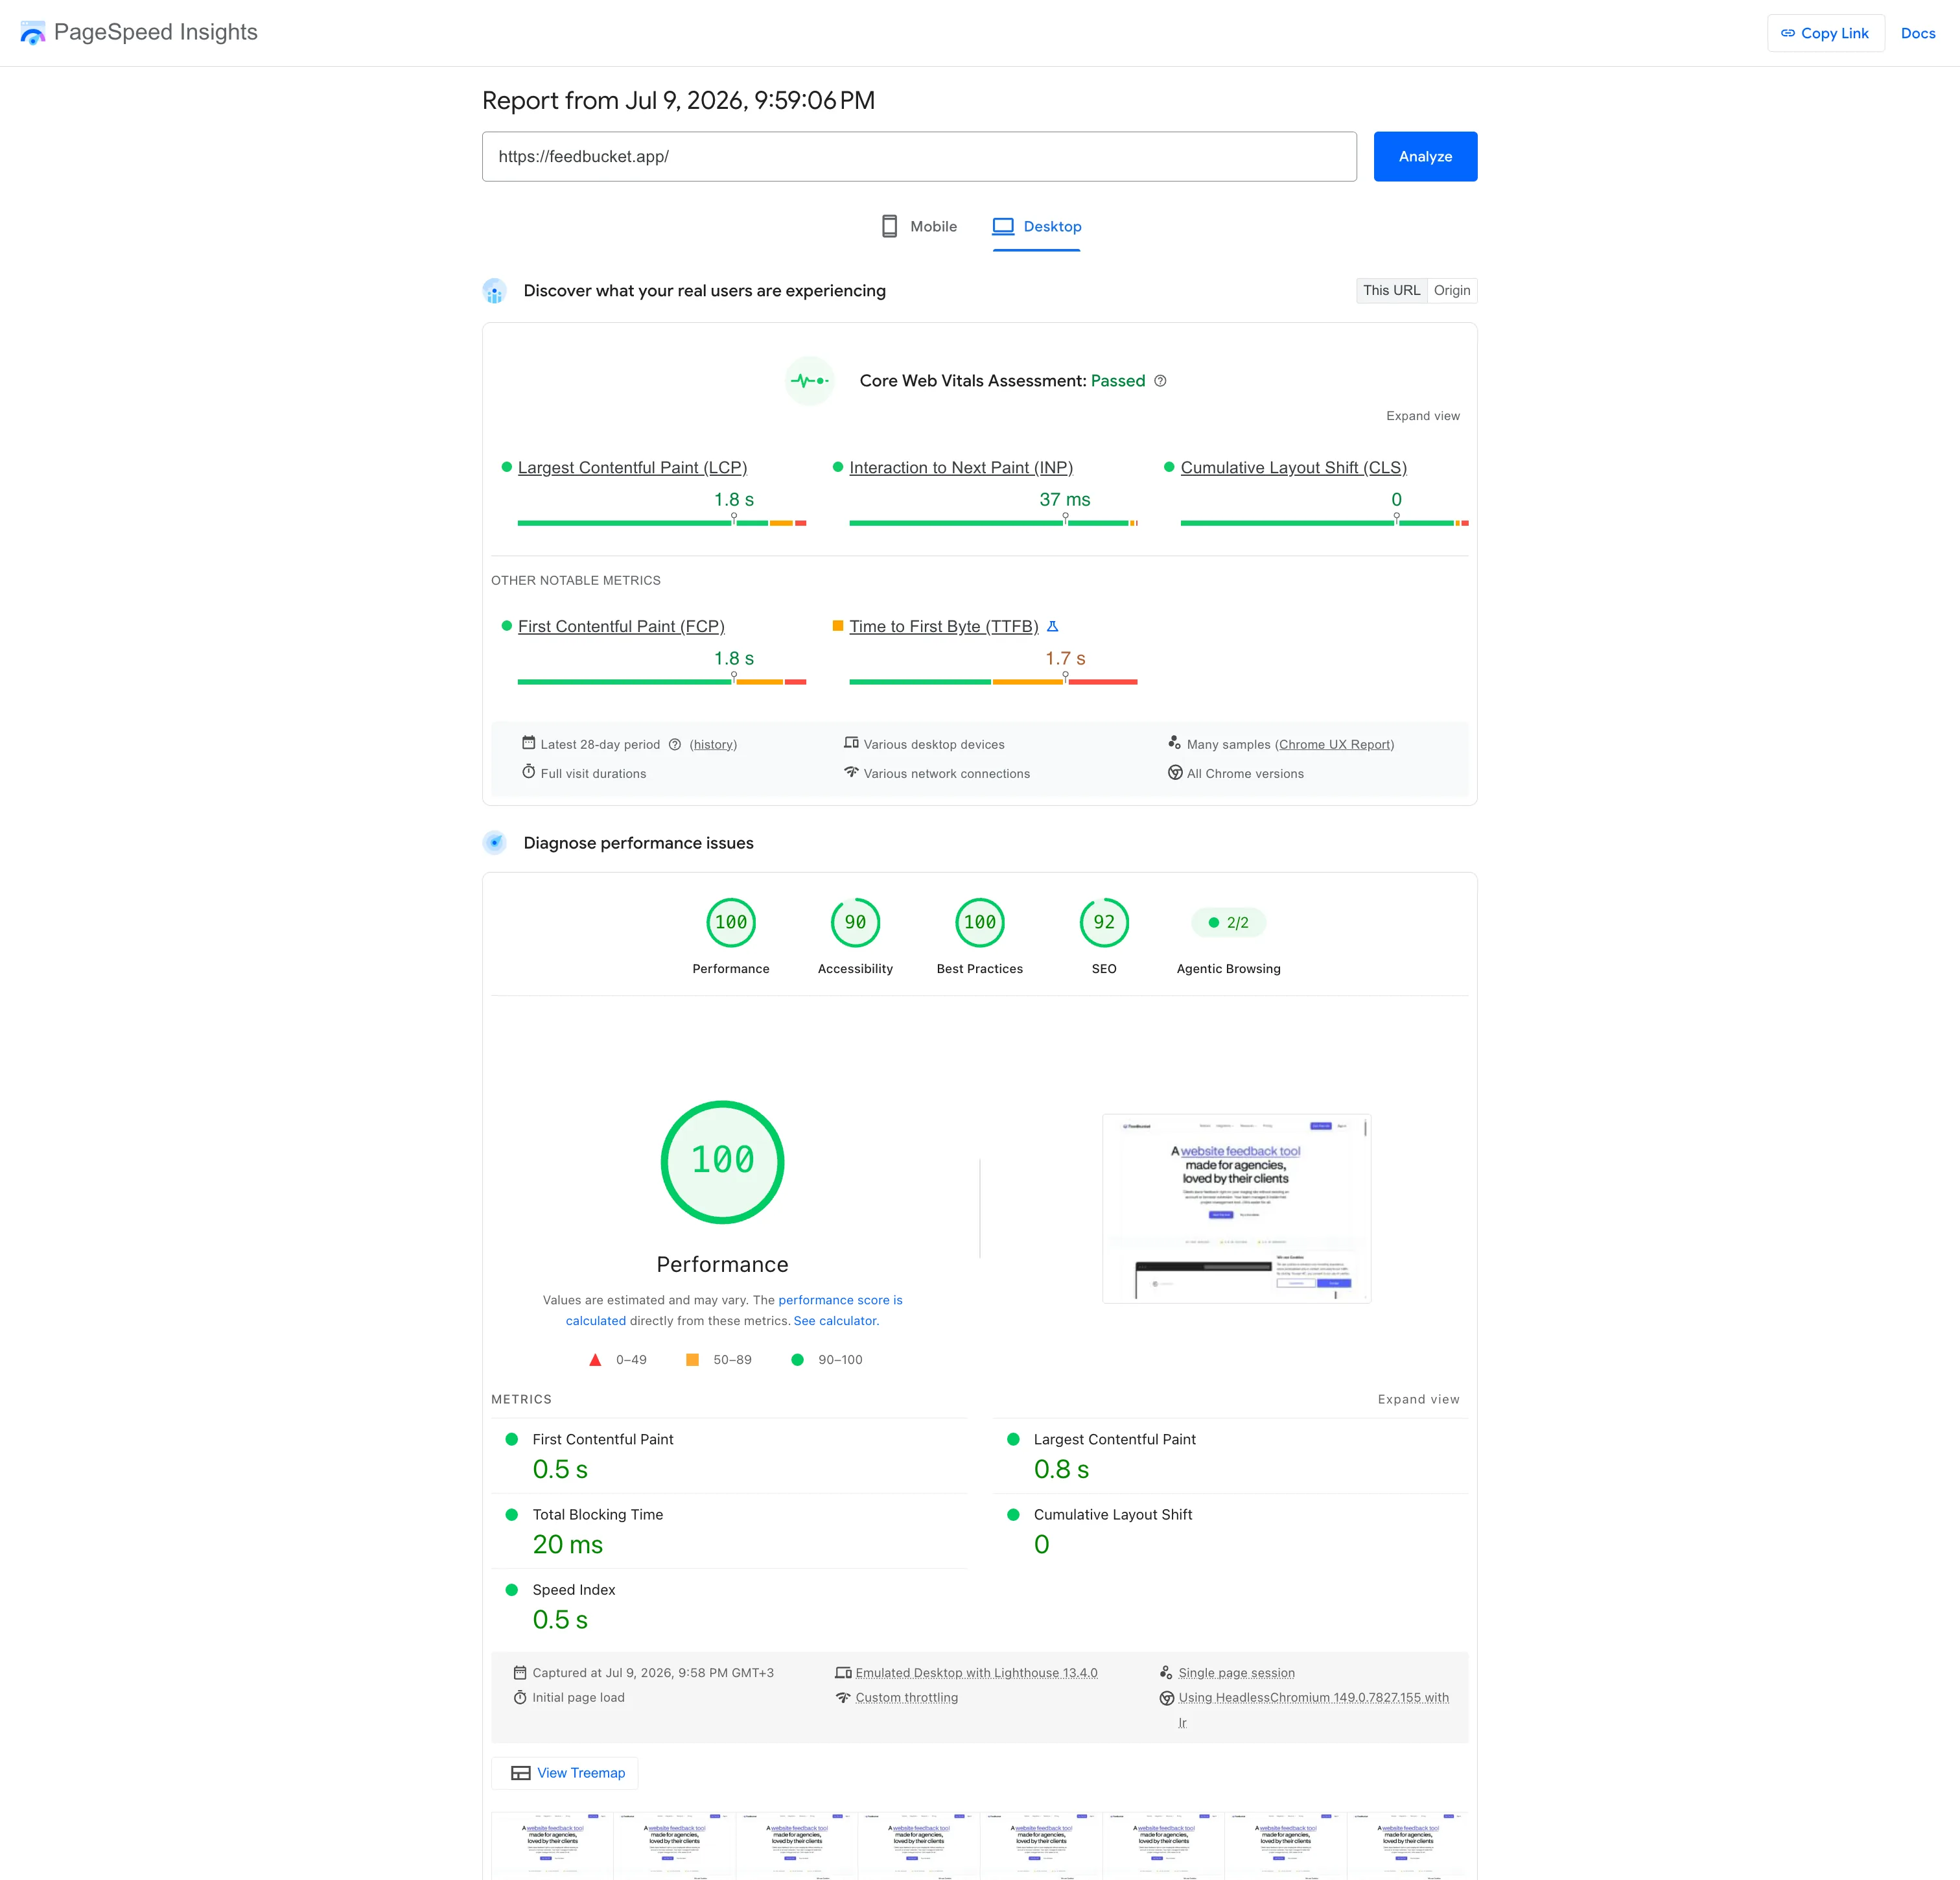Click the PageSpeed Insights logo icon
The height and width of the screenshot is (1880, 1960).
tap(33, 33)
